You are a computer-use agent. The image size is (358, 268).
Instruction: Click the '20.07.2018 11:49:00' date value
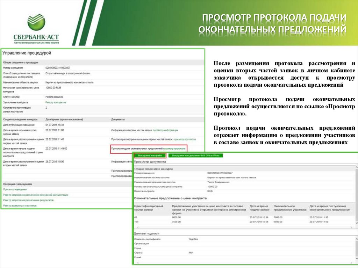point(56,149)
